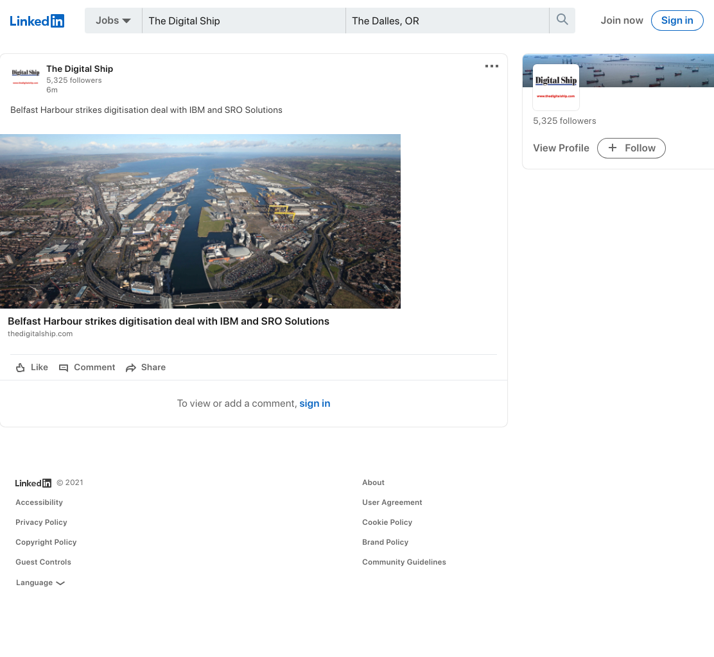Click the LinkedIn logo in header
This screenshot has height=657, width=714.
(x=37, y=21)
